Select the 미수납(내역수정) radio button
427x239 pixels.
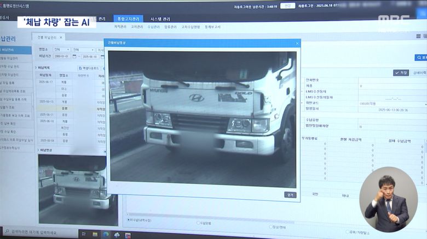[129, 220]
